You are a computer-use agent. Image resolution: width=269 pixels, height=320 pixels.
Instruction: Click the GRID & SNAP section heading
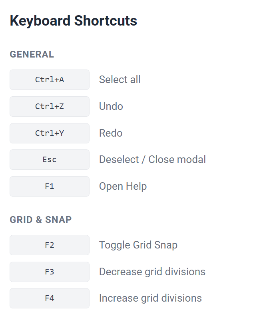click(41, 220)
